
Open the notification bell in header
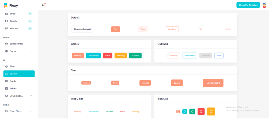click(43, 5)
